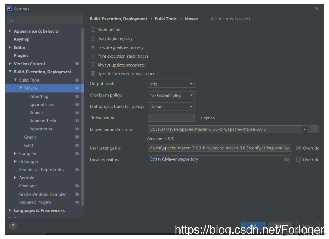
Task: Uncheck Override for User settings file
Action: pos(299,148)
